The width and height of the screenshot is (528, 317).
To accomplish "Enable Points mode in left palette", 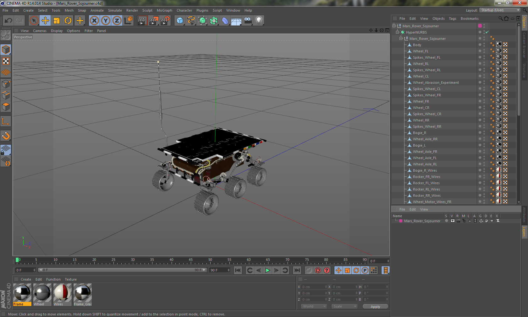I will point(6,84).
